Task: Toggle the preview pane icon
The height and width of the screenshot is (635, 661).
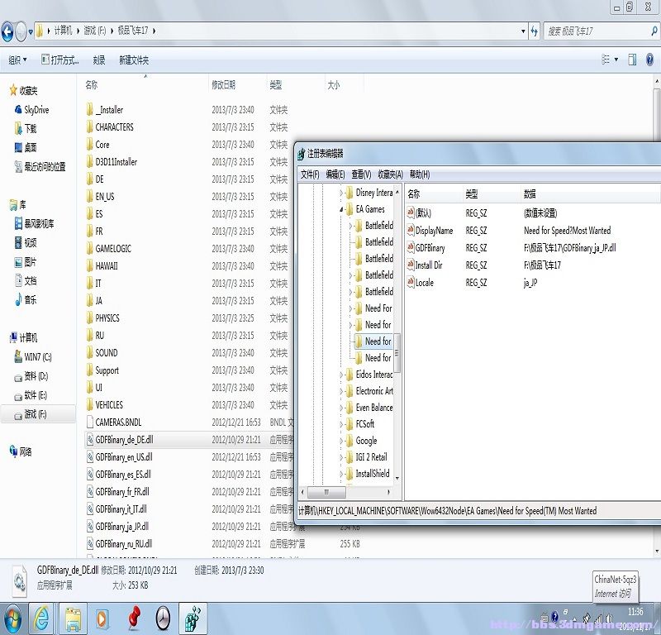Action: 631,60
